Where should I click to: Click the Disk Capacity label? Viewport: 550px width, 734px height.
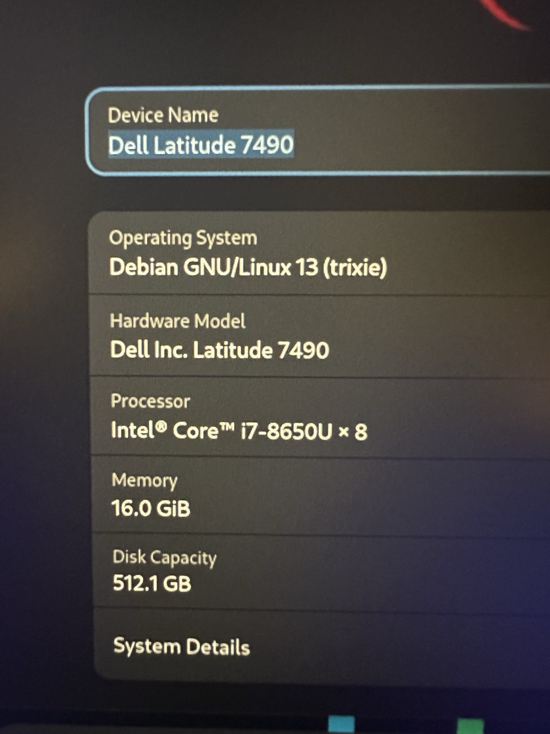tap(165, 558)
